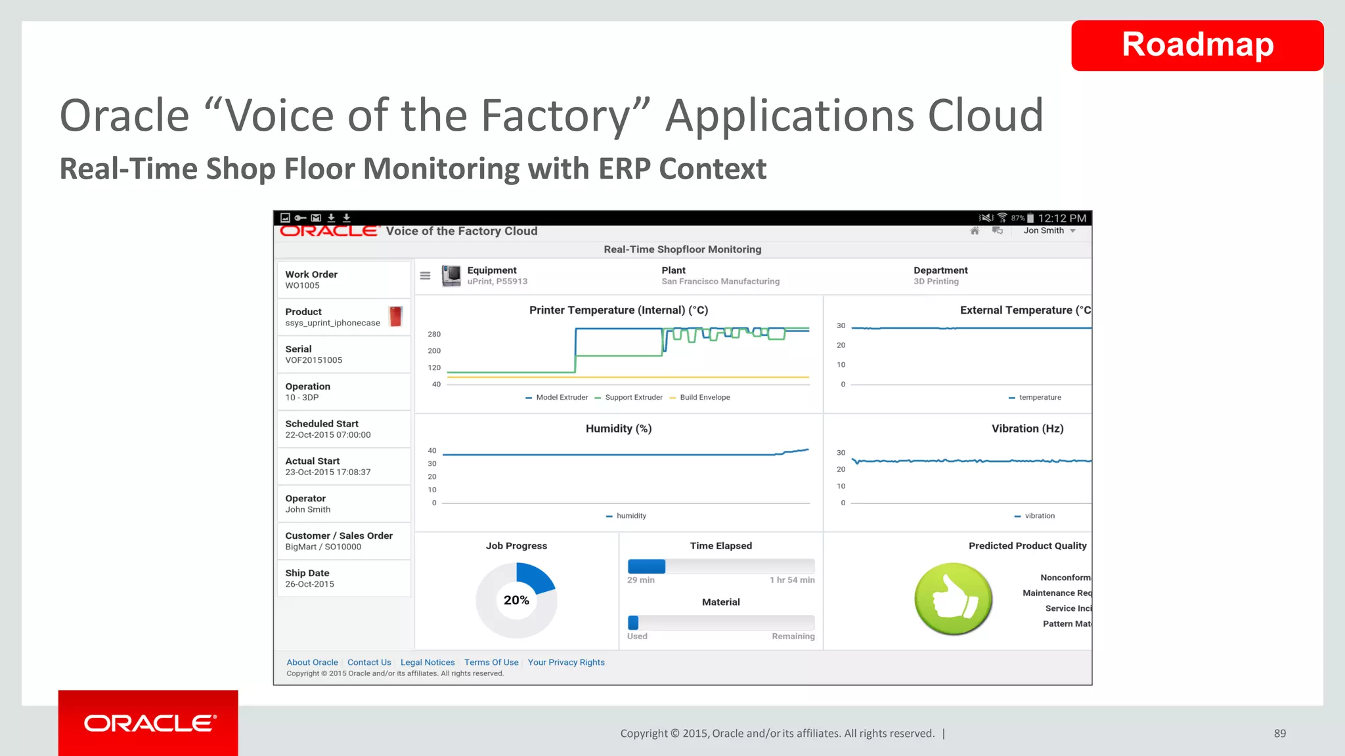Click the Time Elapsed progress bar
The height and width of the screenshot is (756, 1345).
721,566
